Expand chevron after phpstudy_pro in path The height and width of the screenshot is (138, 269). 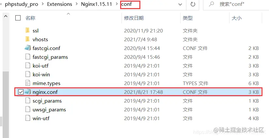coord(42,4)
